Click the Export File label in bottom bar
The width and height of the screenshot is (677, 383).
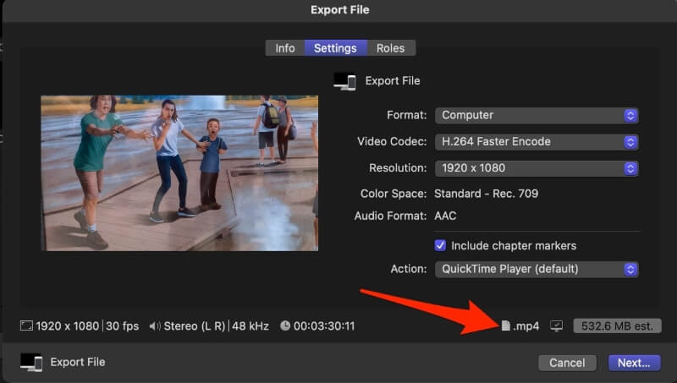[x=78, y=362]
